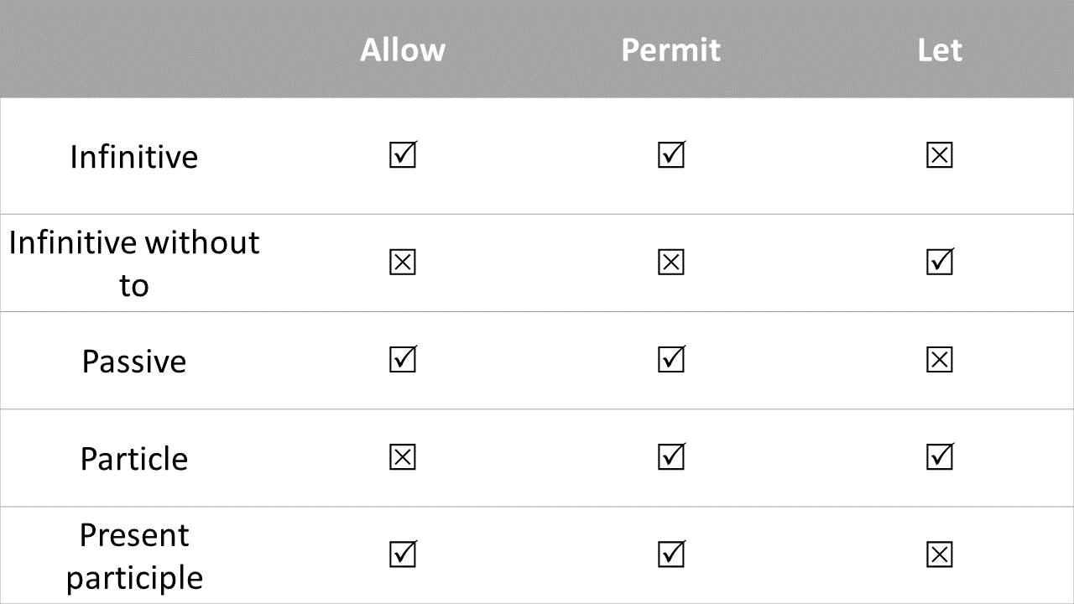
Task: Click the Permit checkbox in Particle row
Action: pos(671,457)
